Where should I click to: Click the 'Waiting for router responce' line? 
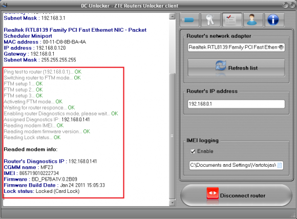pyautogui.click(x=39, y=107)
